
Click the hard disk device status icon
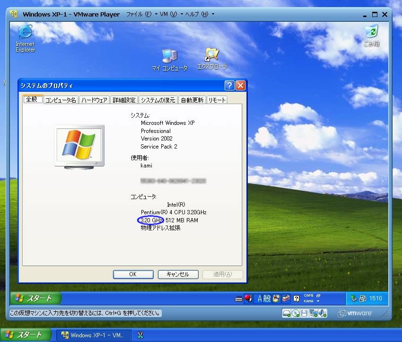pyautogui.click(x=287, y=313)
